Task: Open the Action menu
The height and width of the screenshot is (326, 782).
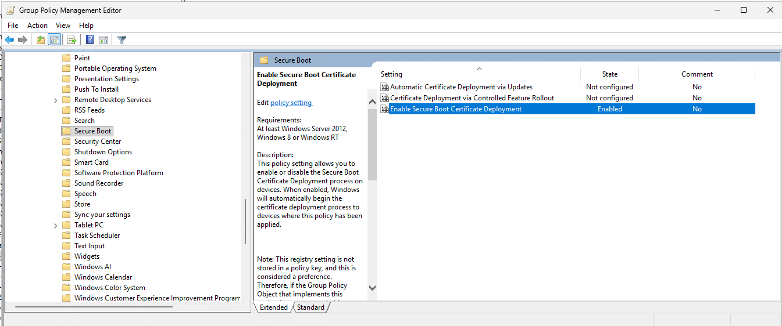Action: [37, 26]
